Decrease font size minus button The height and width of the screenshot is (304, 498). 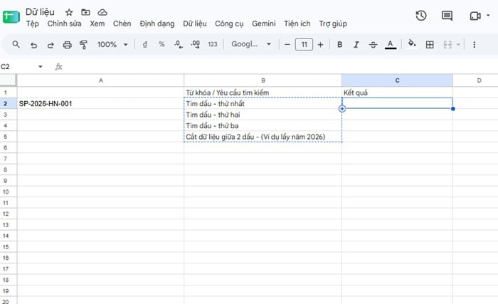tap(287, 45)
